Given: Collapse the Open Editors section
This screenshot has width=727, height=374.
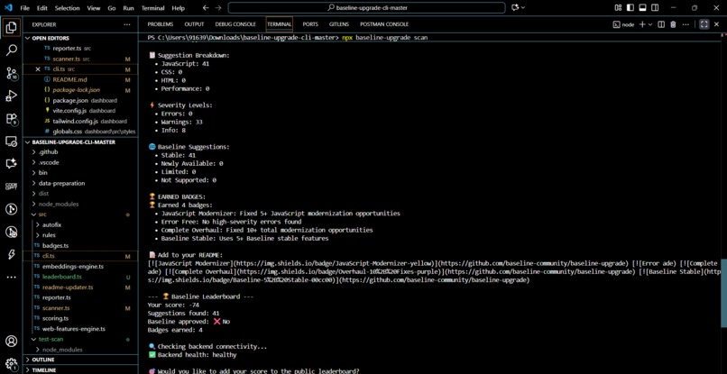Looking at the screenshot, I should coord(80,38).
